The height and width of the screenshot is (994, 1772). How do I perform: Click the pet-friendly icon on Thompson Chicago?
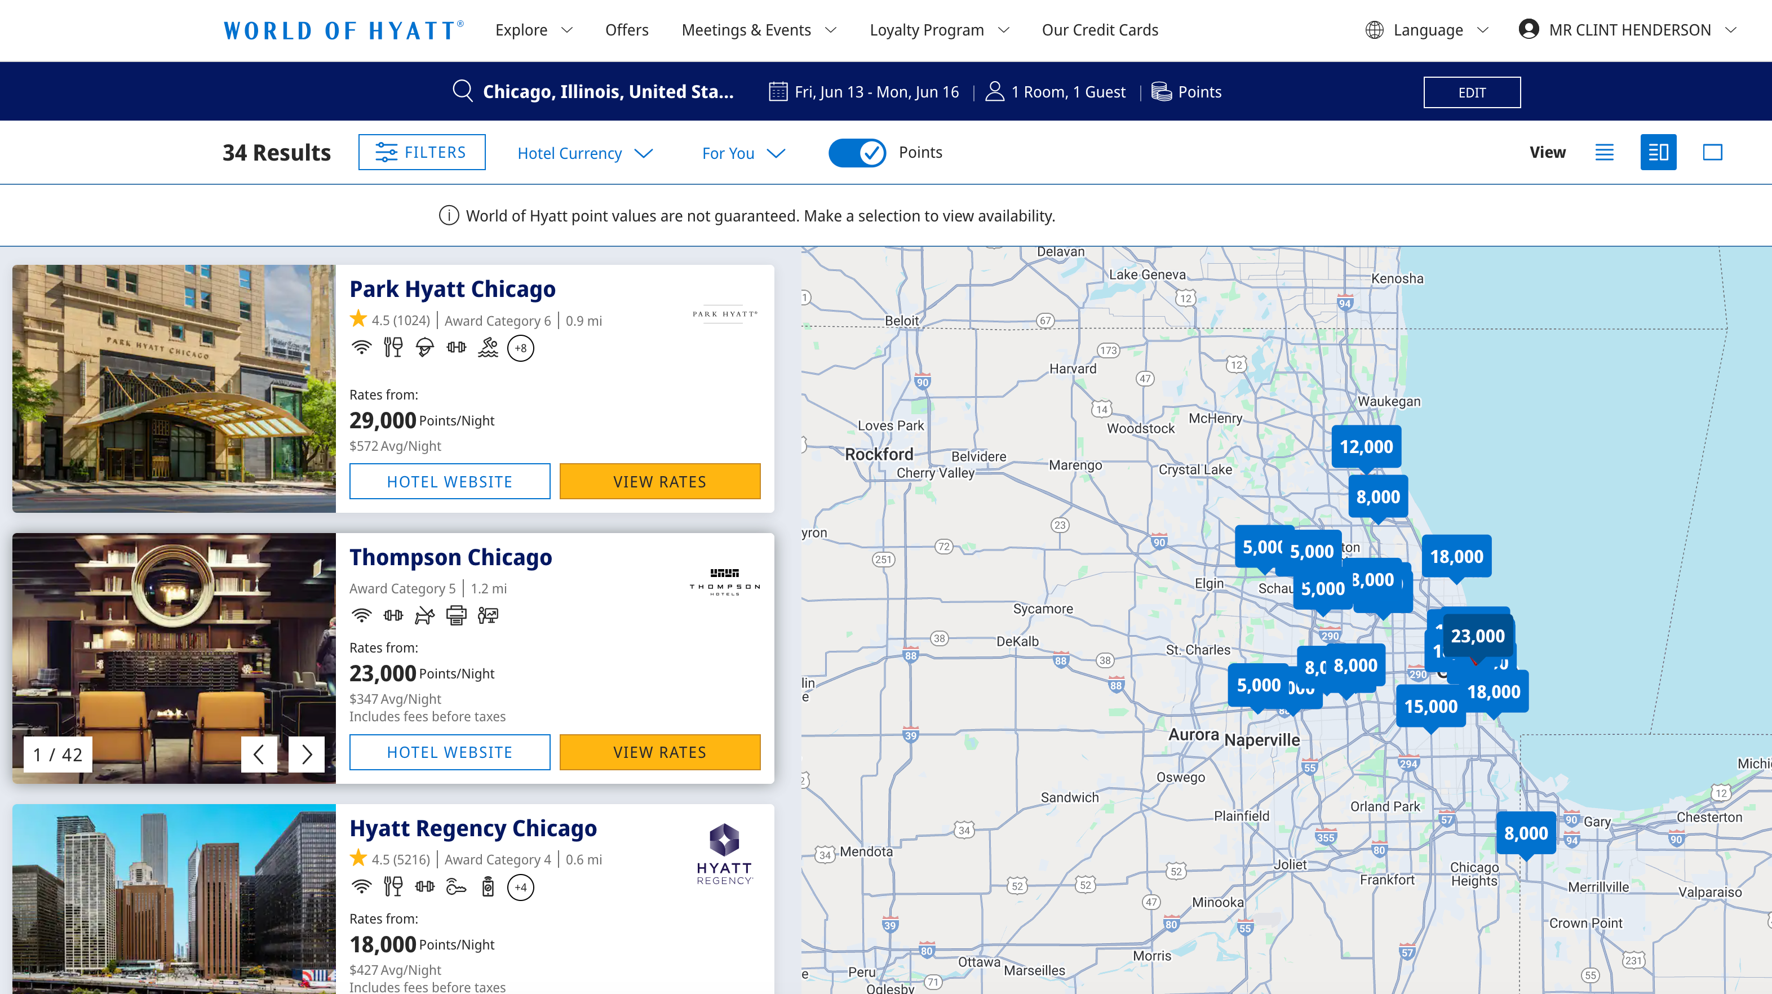424,615
